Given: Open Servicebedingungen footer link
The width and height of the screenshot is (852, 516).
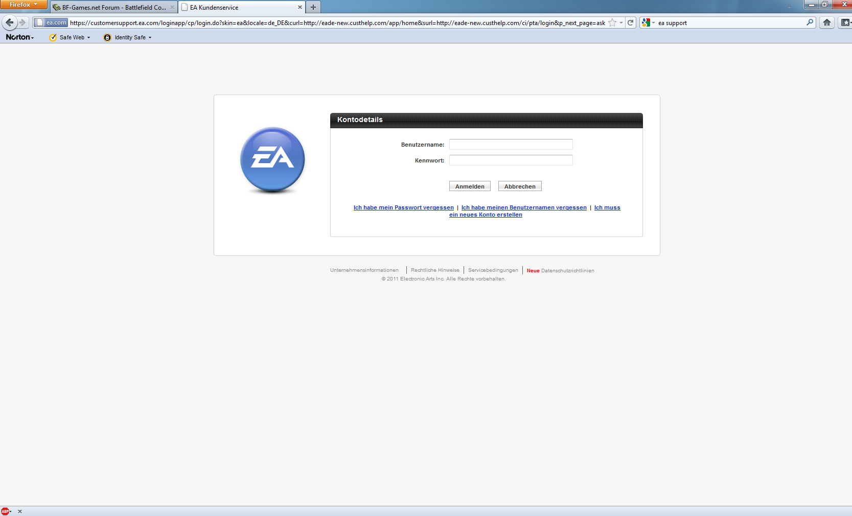Looking at the screenshot, I should click(x=493, y=270).
